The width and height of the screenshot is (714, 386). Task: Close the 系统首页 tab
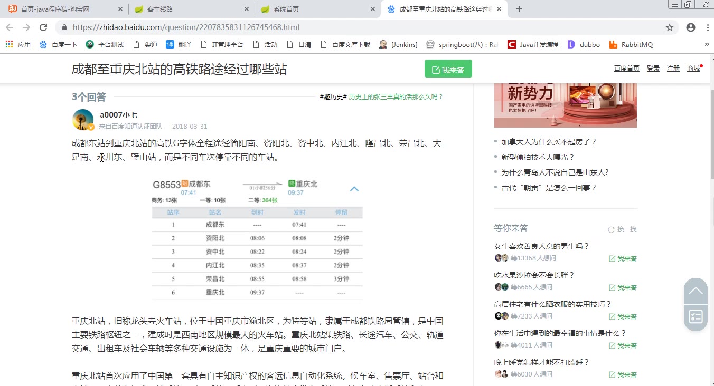point(373,9)
